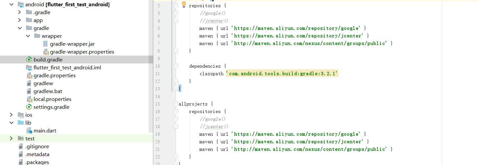Click the lightbulb intention icon
The image size is (478, 165).
[x=184, y=5]
